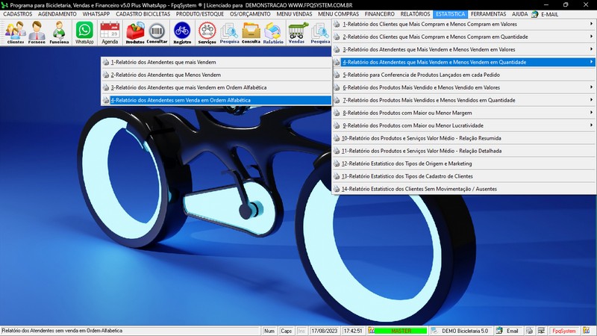Expand 9-Relatório dos Produtos Maior ou Menor Lucratividade

pyautogui.click(x=463, y=125)
